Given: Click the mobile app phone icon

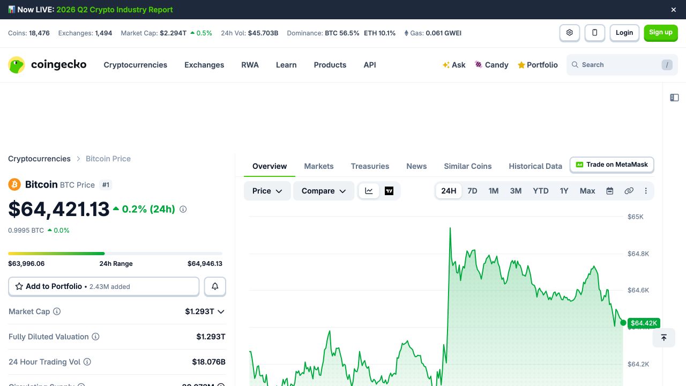Looking at the screenshot, I should (595, 33).
